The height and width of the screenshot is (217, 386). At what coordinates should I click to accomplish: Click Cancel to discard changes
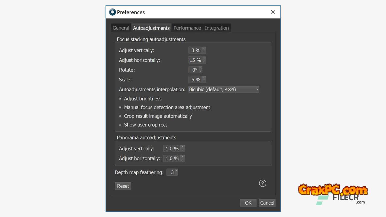[267, 203]
